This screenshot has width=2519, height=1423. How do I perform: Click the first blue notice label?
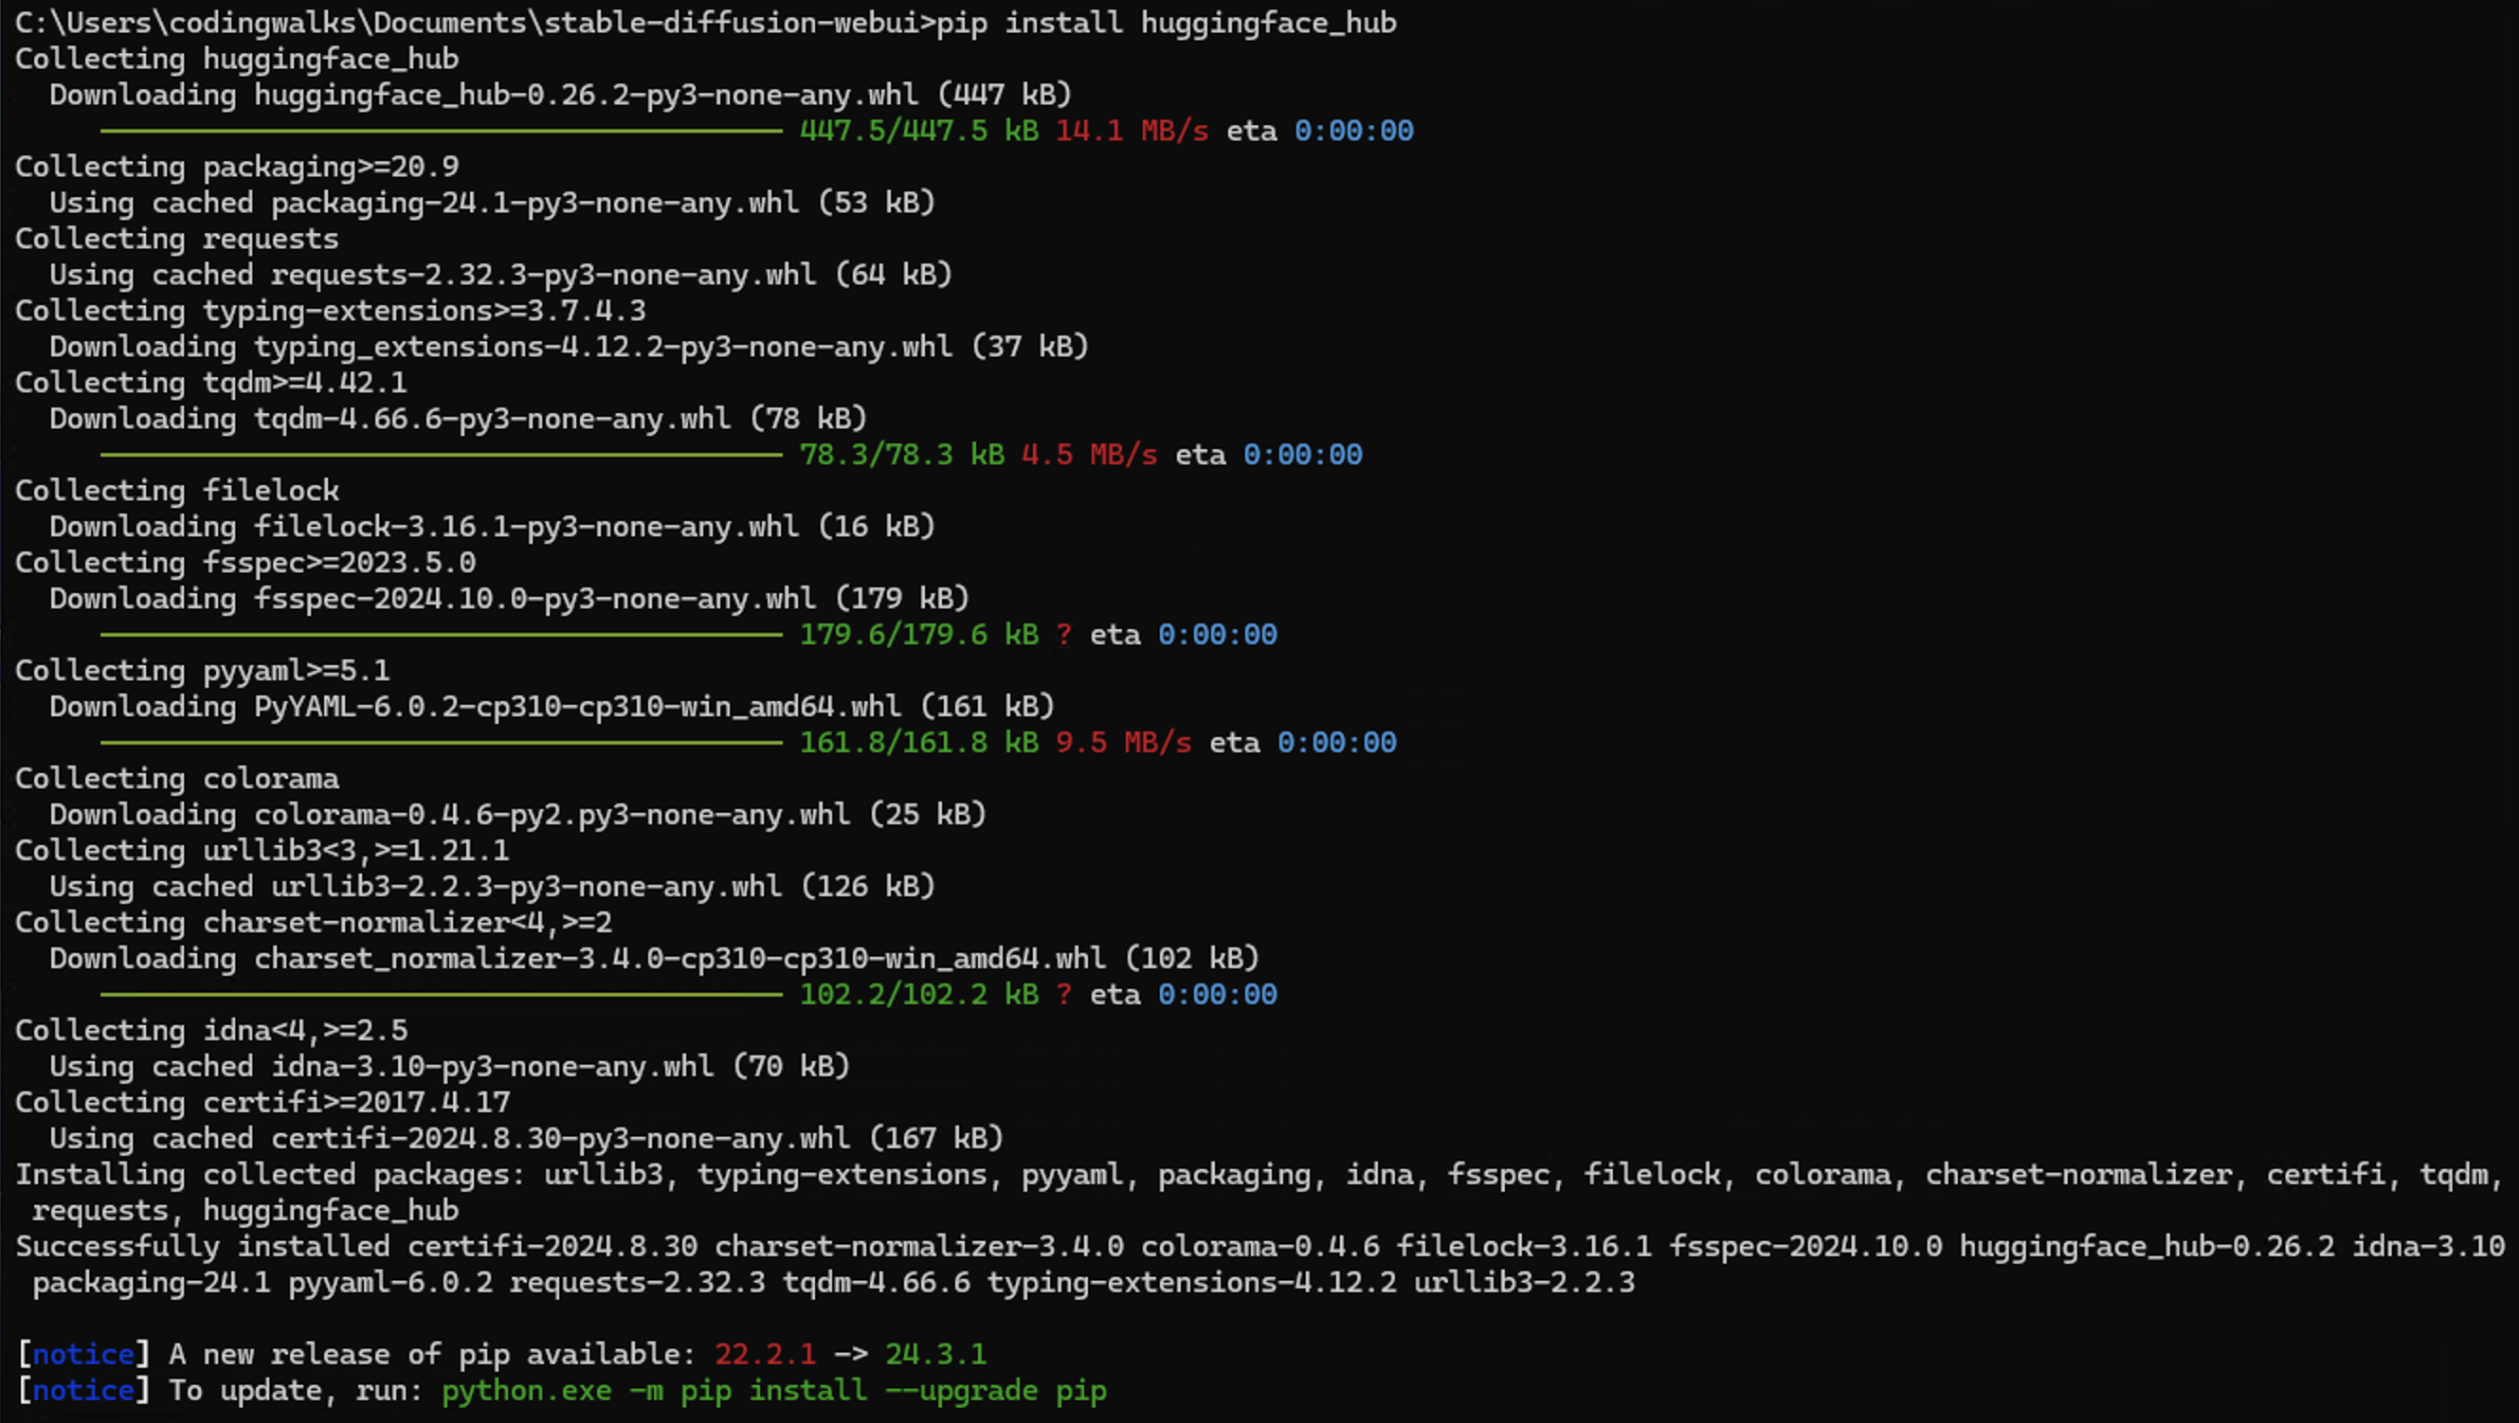pos(83,1354)
